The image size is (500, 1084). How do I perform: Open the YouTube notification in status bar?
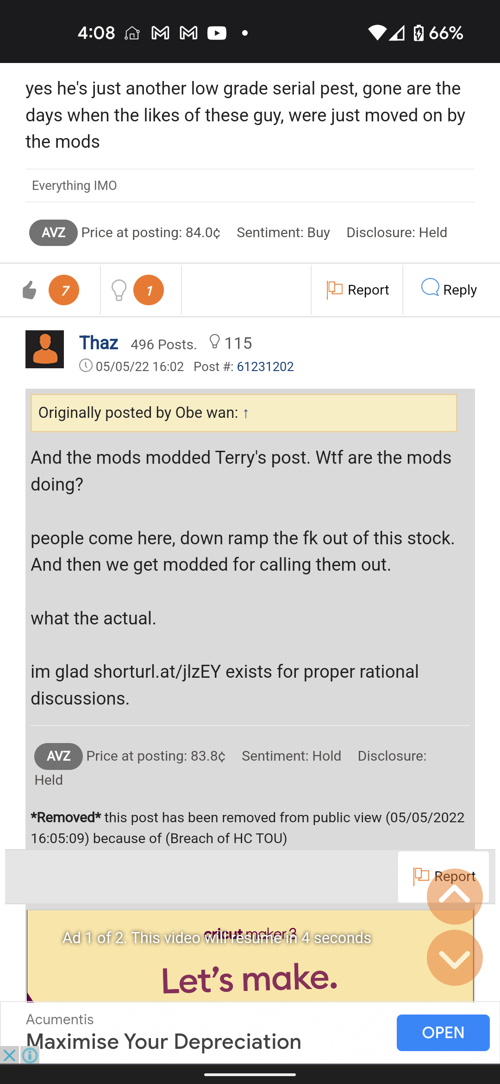[217, 33]
